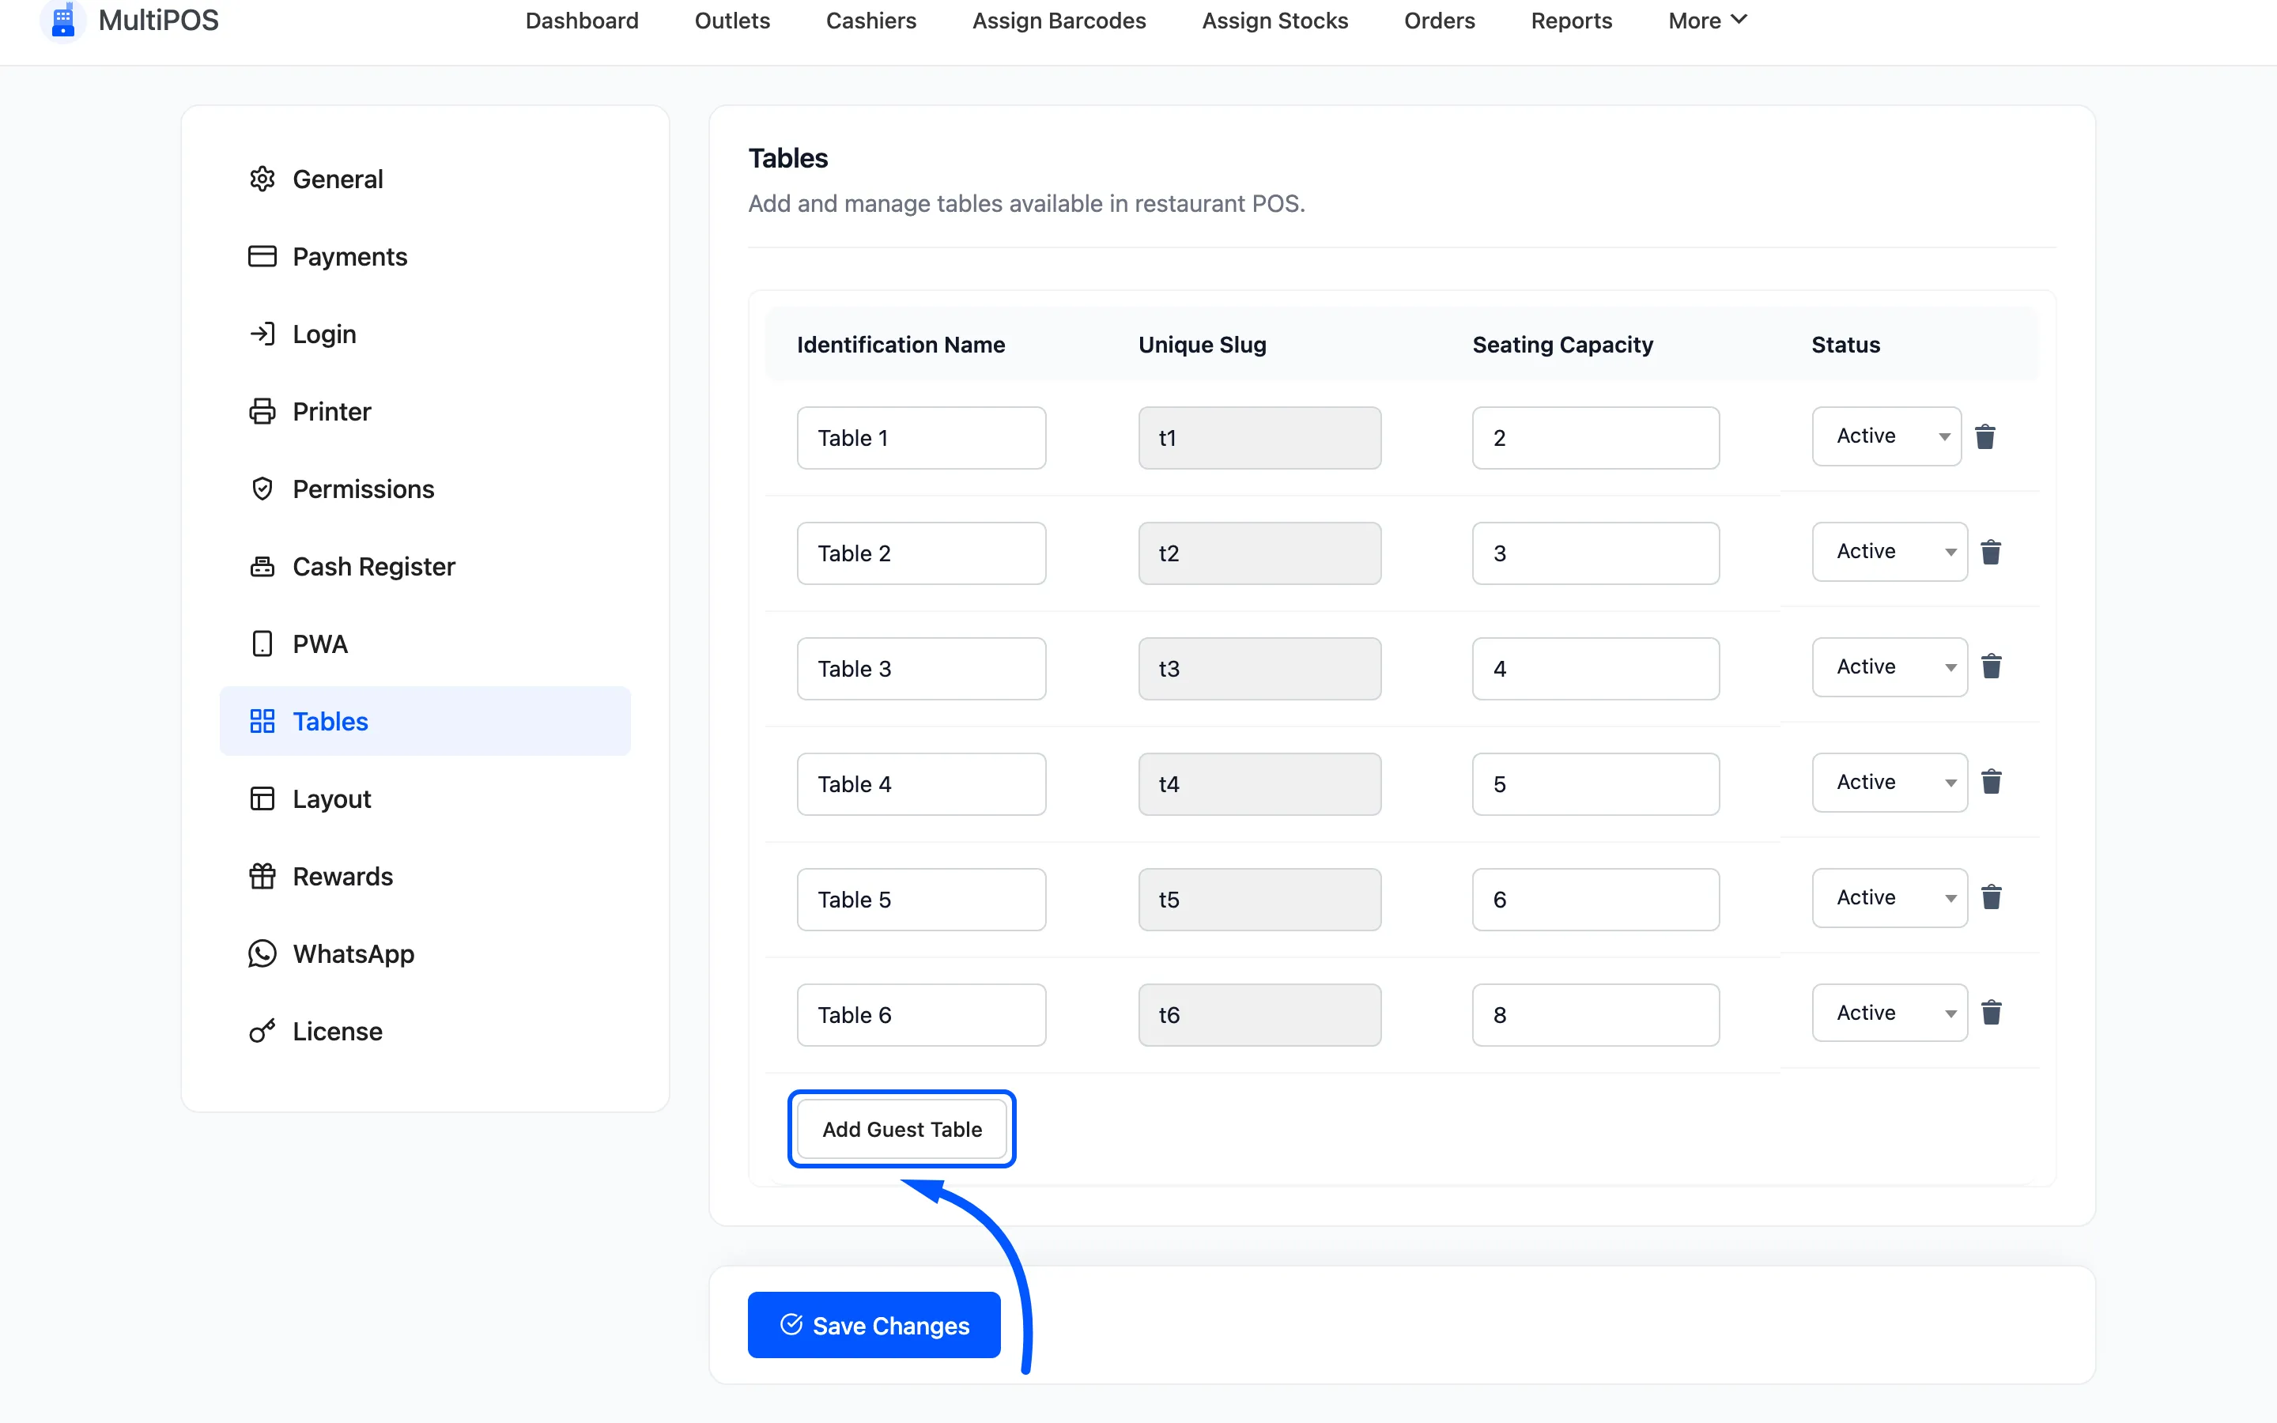Viewport: 2277px width, 1423px height.
Task: Click the Cash Register icon
Action: click(x=262, y=567)
